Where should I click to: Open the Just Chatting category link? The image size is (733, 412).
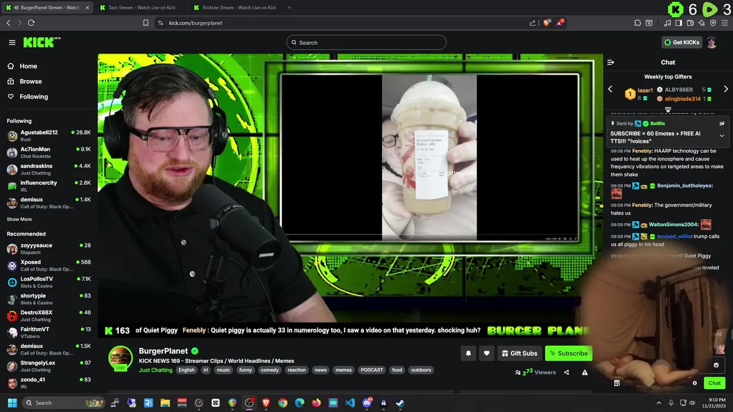[x=156, y=370]
